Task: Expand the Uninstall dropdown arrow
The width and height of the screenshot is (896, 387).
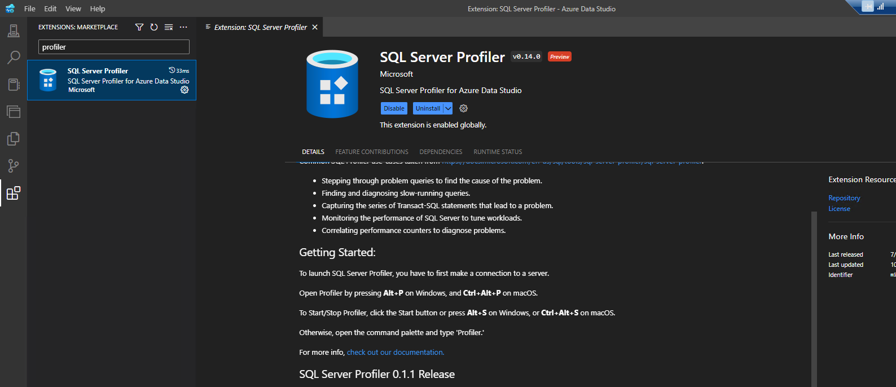Action: 448,108
